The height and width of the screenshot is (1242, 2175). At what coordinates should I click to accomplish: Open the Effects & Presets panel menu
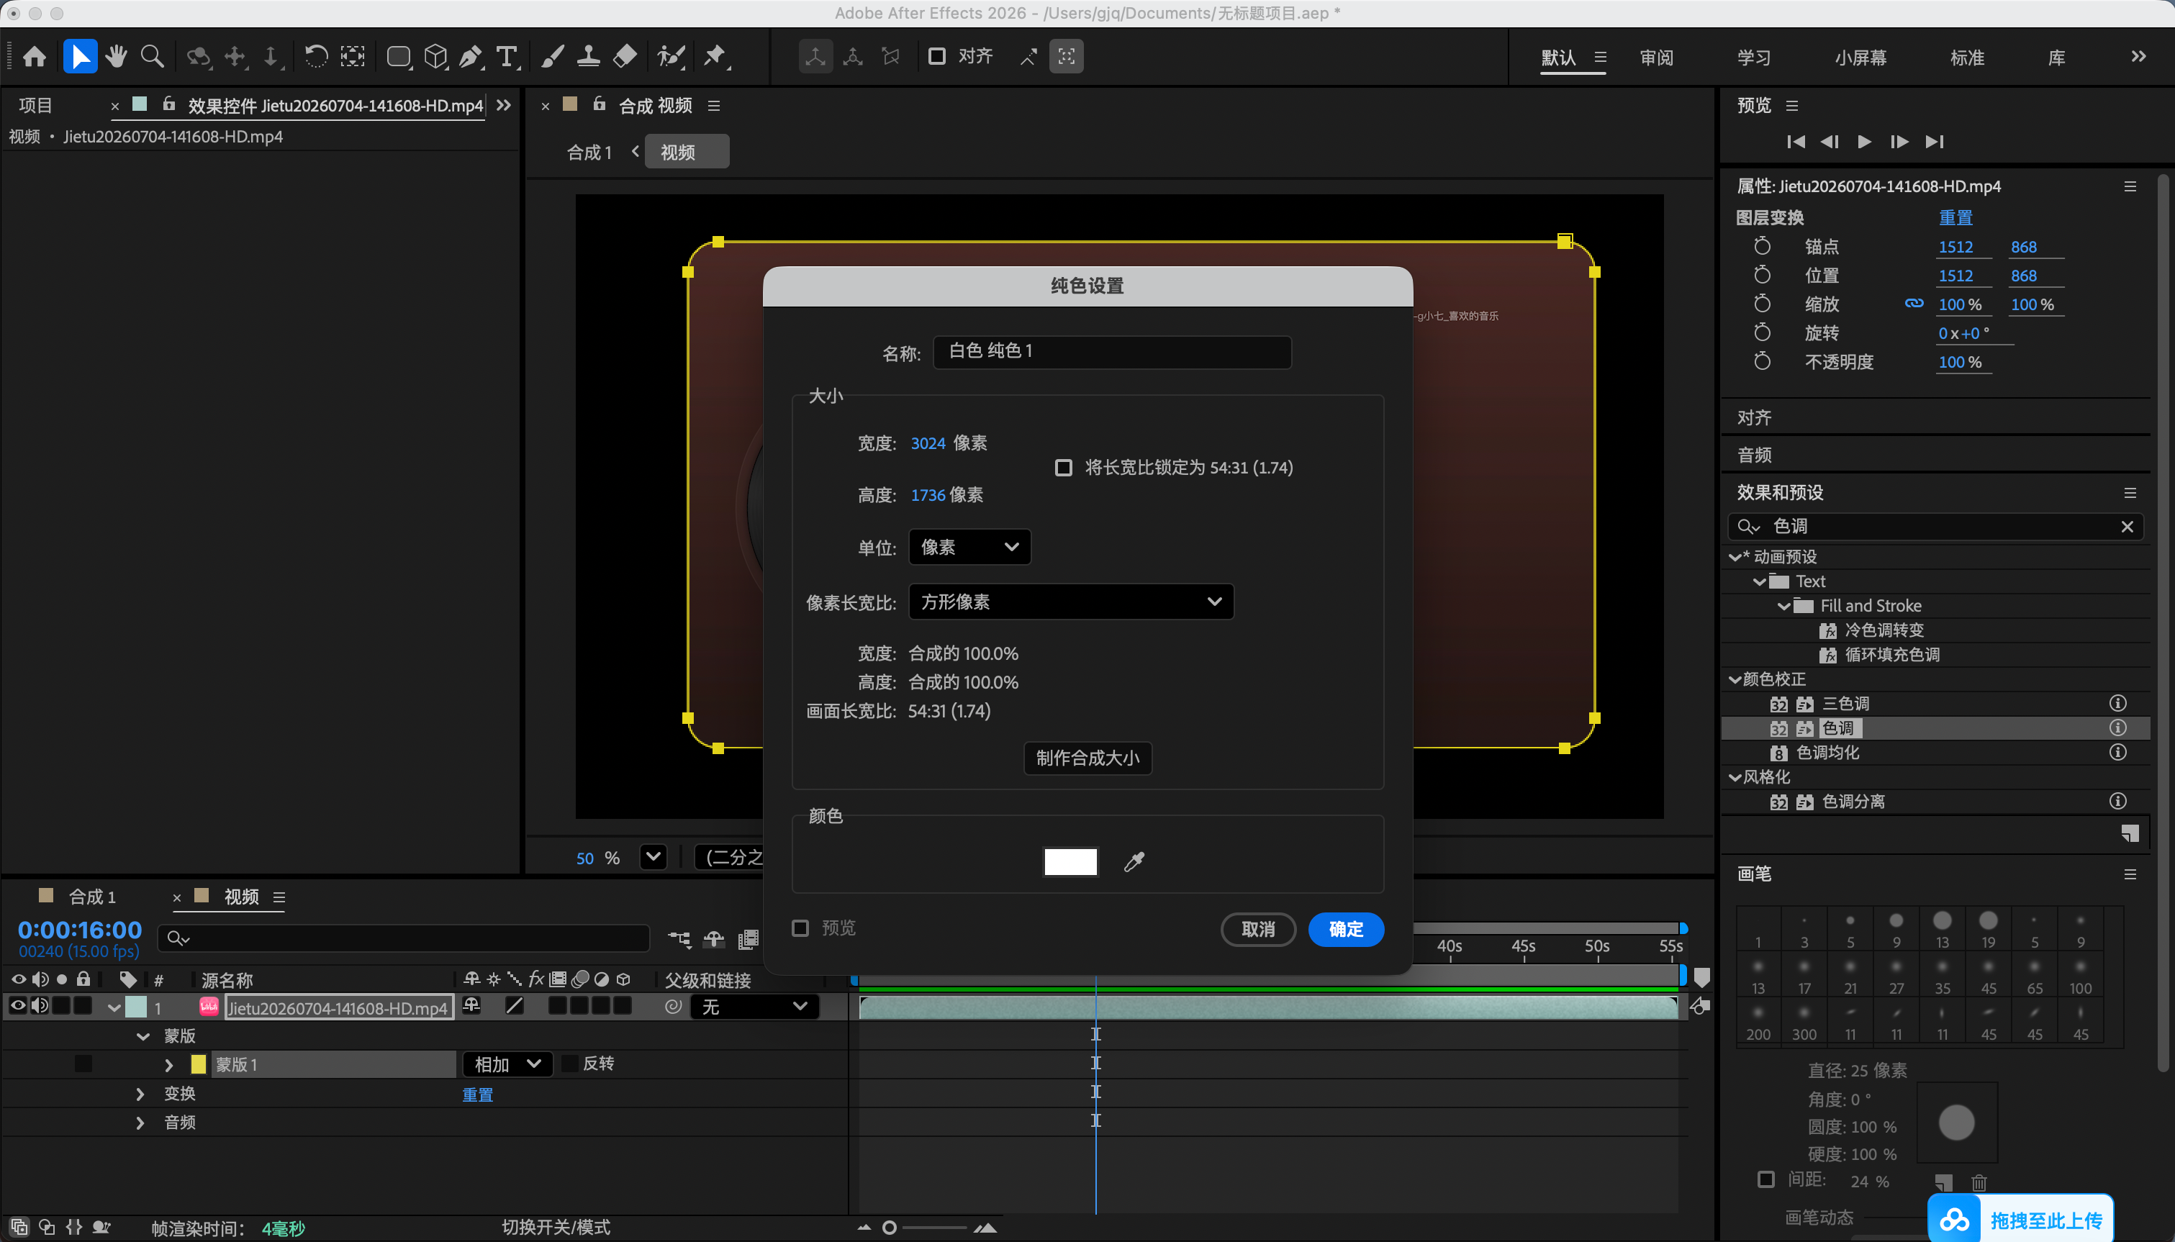(x=2130, y=493)
